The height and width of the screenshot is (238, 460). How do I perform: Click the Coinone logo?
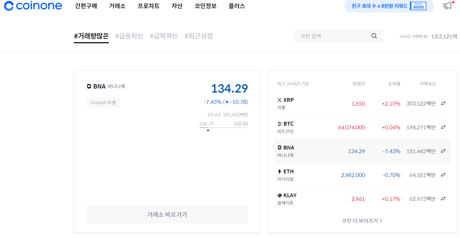pyautogui.click(x=33, y=6)
